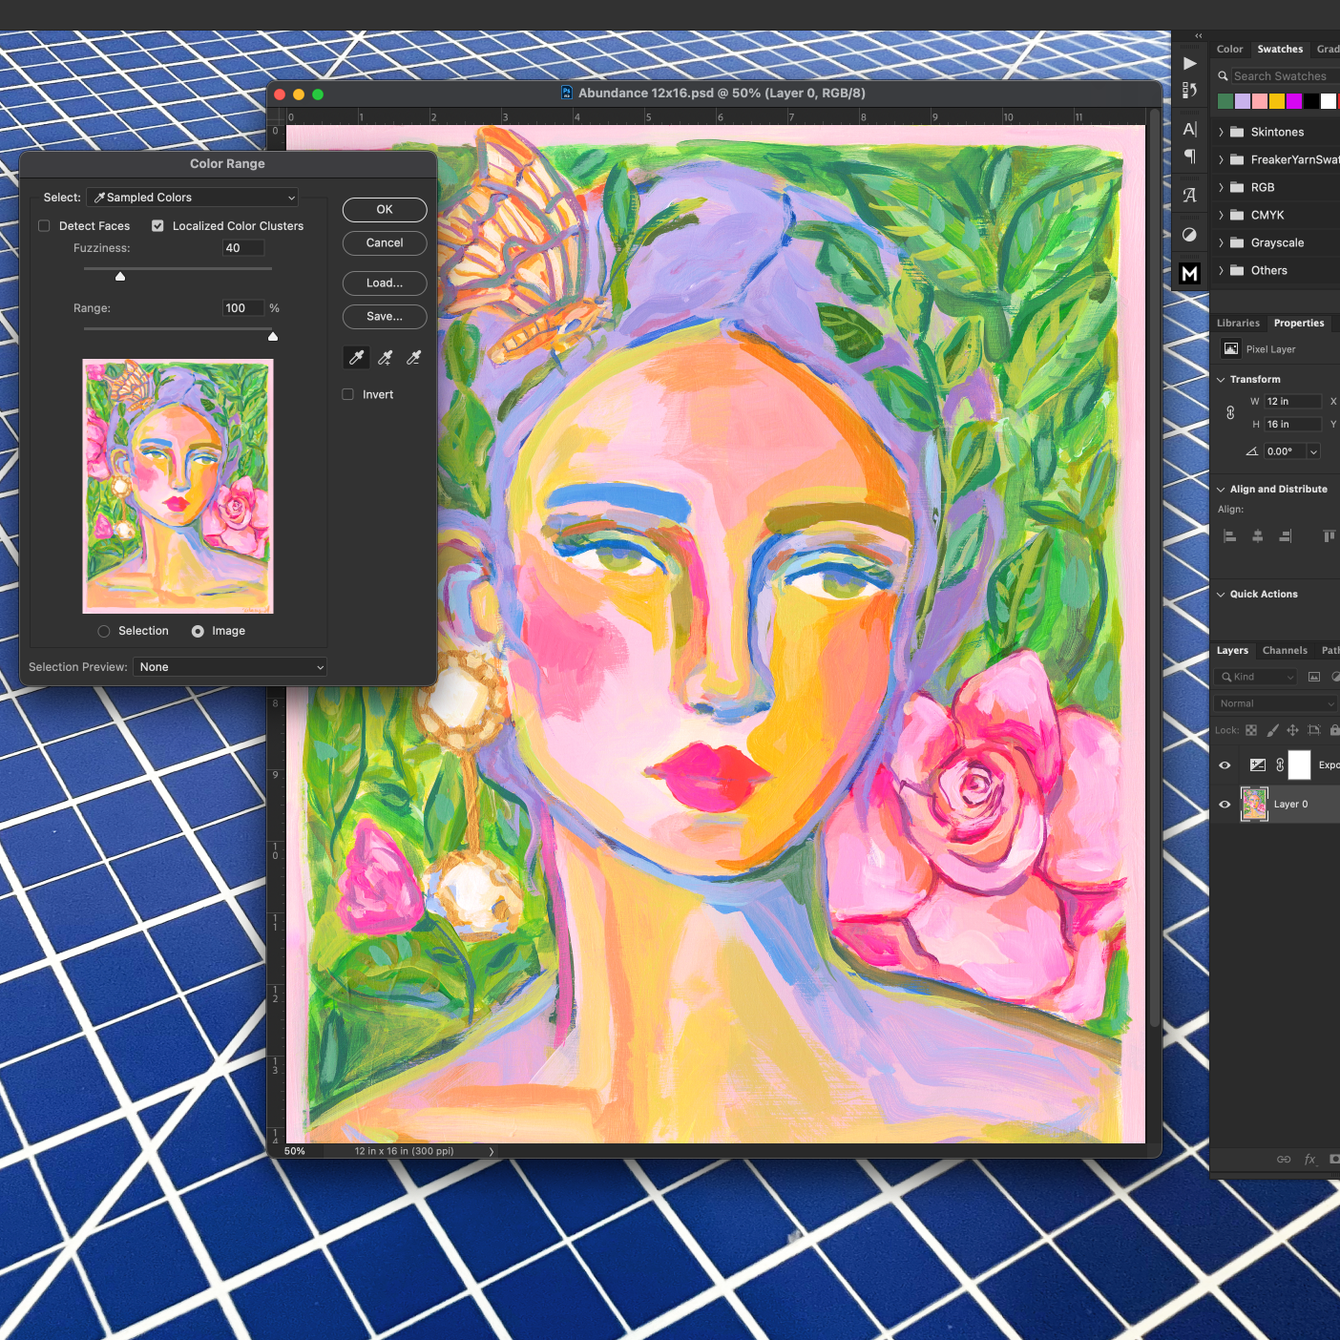Open the History panel icon
Image resolution: width=1340 pixels, height=1340 pixels.
coord(1189,91)
